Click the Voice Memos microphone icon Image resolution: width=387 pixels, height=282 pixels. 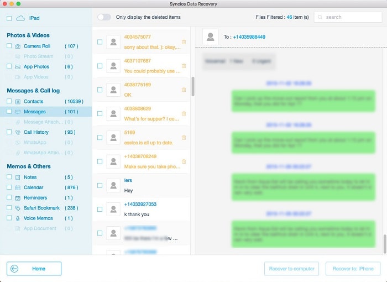pos(18,218)
